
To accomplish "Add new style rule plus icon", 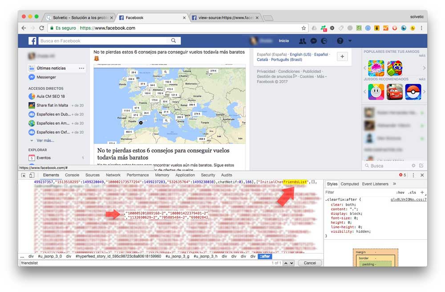I will pos(422,193).
